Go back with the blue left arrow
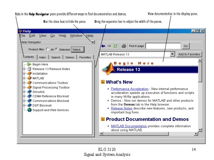The height and width of the screenshot is (160, 214). pyautogui.click(x=103, y=46)
